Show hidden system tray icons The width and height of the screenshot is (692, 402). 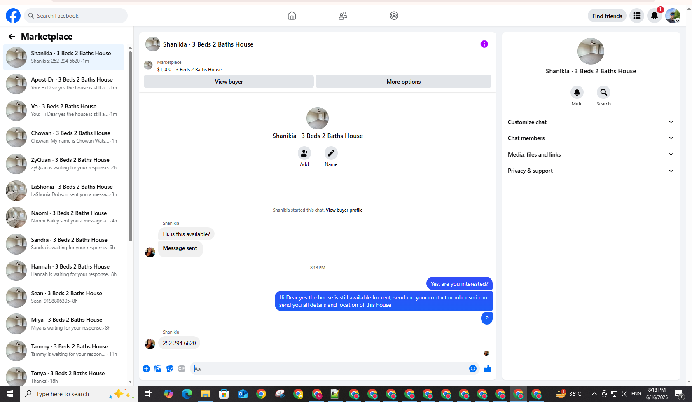pos(594,394)
